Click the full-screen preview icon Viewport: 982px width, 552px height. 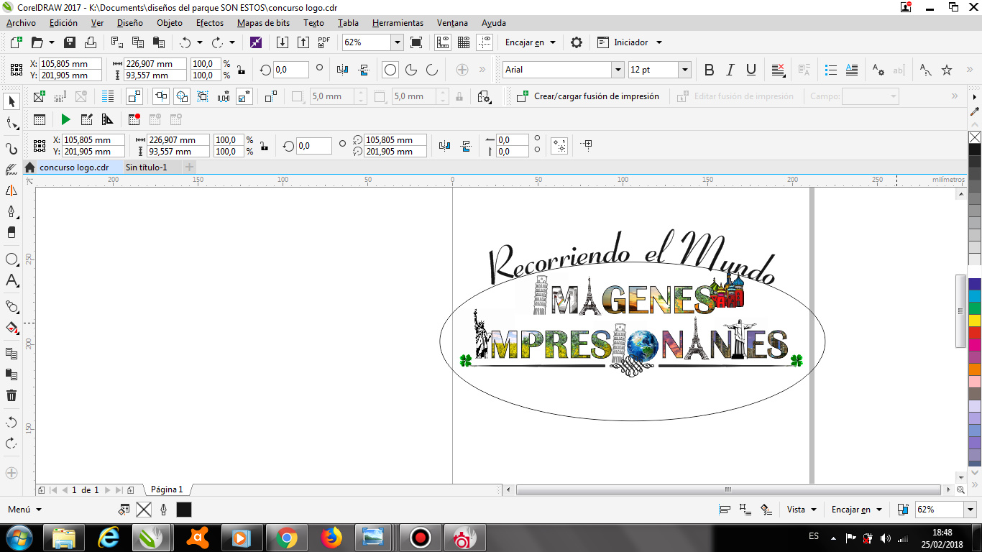[x=416, y=42]
